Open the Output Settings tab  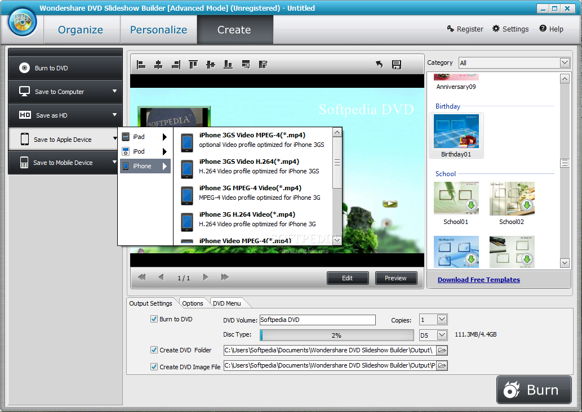click(x=150, y=303)
